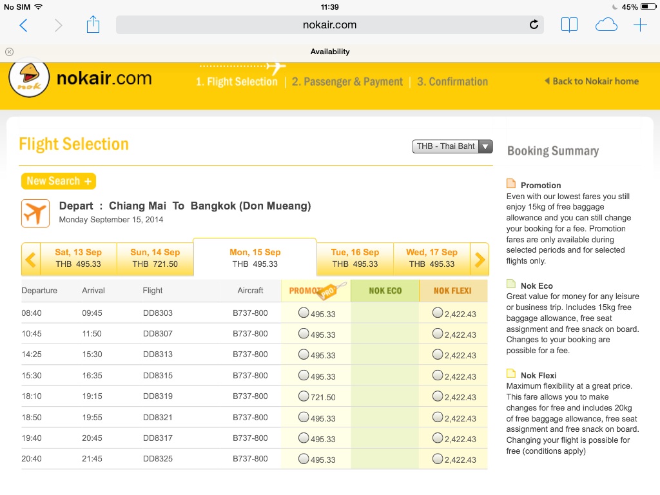Select Nok Flexi 2,422.43 for flight DD8313
This screenshot has width=660, height=495.
pyautogui.click(x=438, y=354)
